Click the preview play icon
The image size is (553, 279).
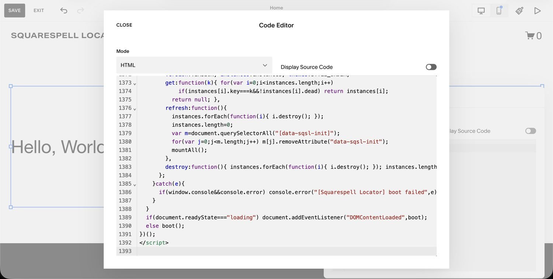[538, 11]
